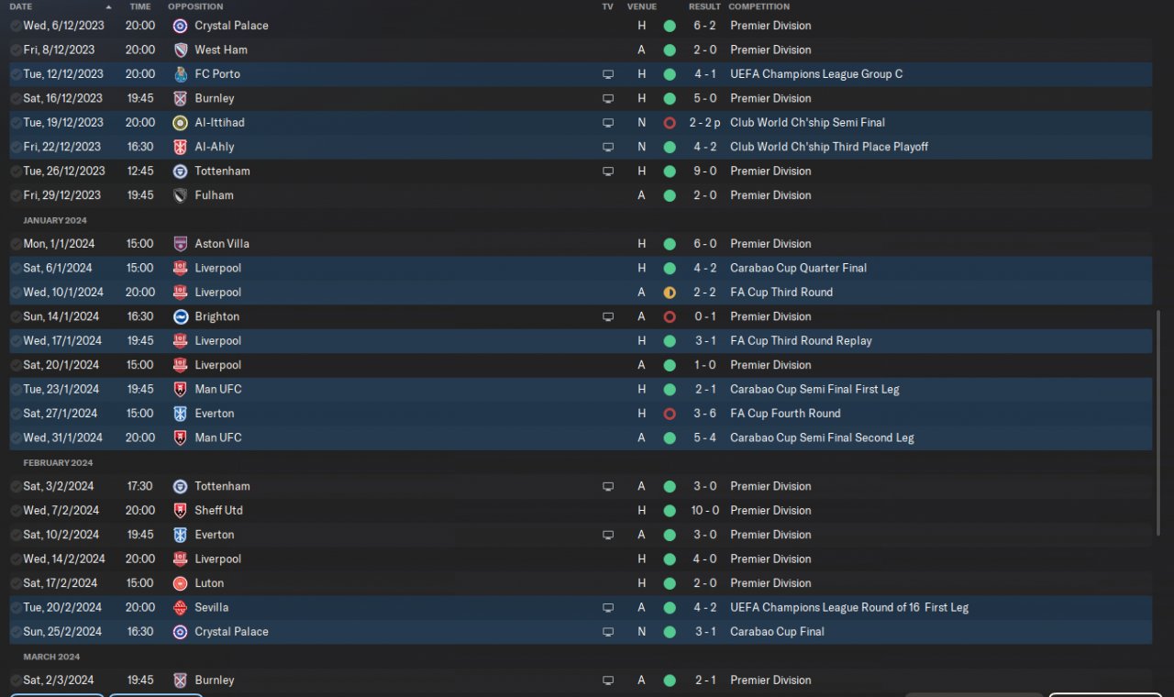Click the Date column sort arrow
The width and height of the screenshot is (1174, 697).
click(x=108, y=6)
